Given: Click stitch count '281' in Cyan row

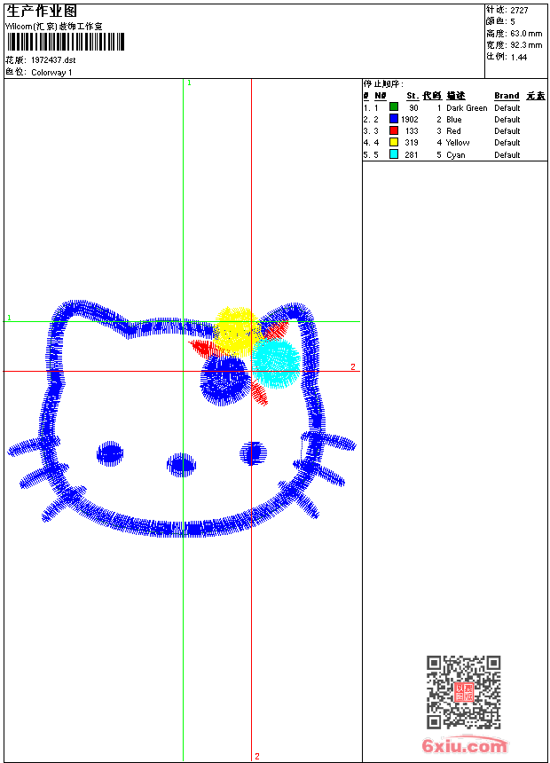Looking at the screenshot, I should coord(412,155).
